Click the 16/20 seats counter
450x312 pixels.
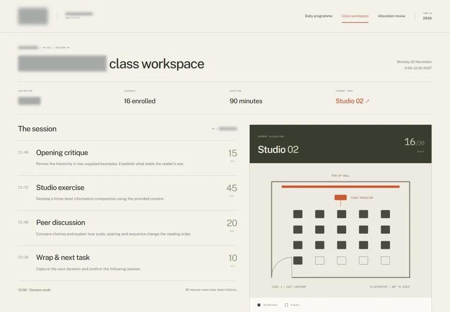(x=414, y=142)
